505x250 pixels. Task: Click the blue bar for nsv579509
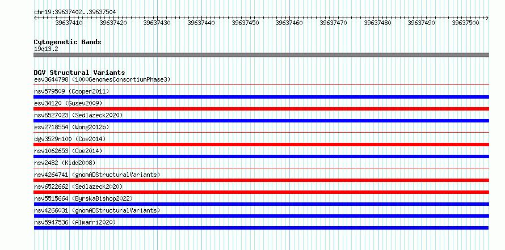click(x=261, y=97)
